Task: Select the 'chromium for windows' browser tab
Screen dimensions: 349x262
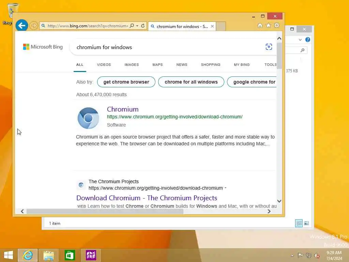Action: coord(182,26)
